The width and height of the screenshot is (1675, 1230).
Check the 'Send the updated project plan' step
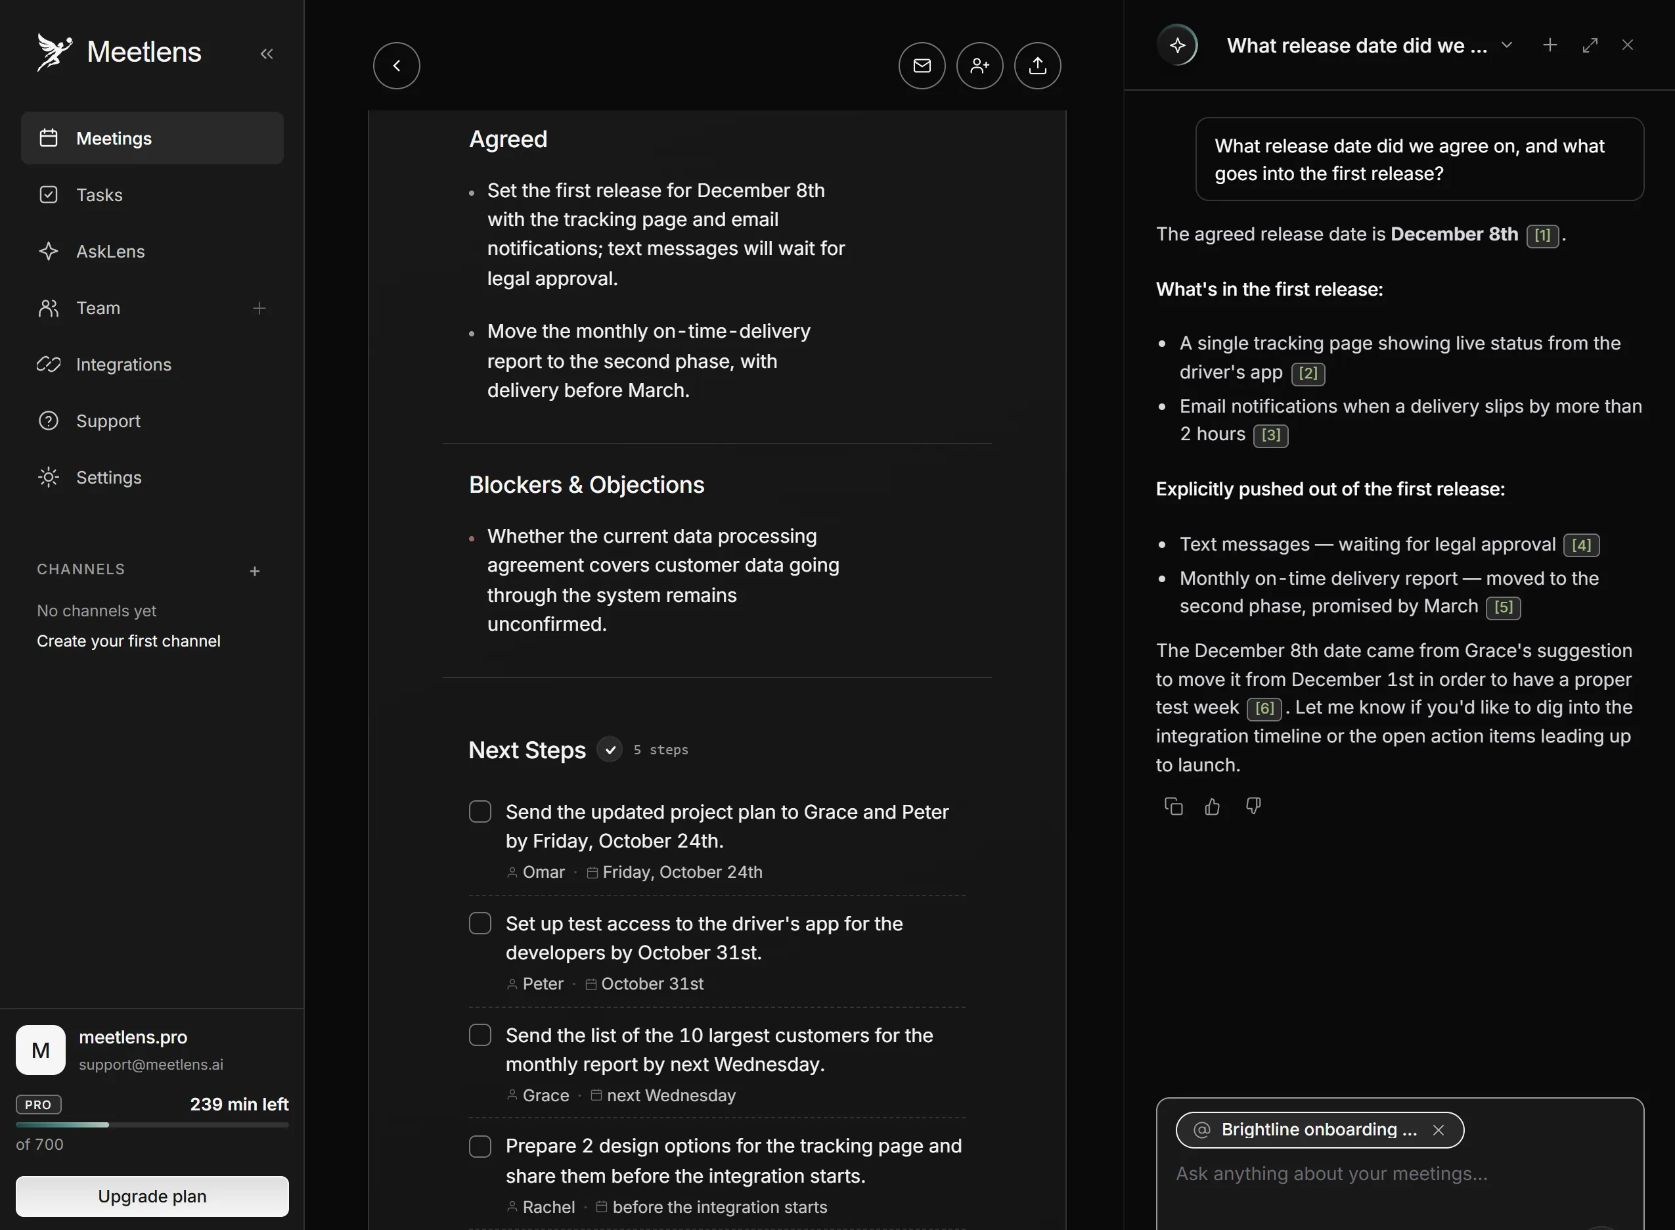pyautogui.click(x=480, y=811)
